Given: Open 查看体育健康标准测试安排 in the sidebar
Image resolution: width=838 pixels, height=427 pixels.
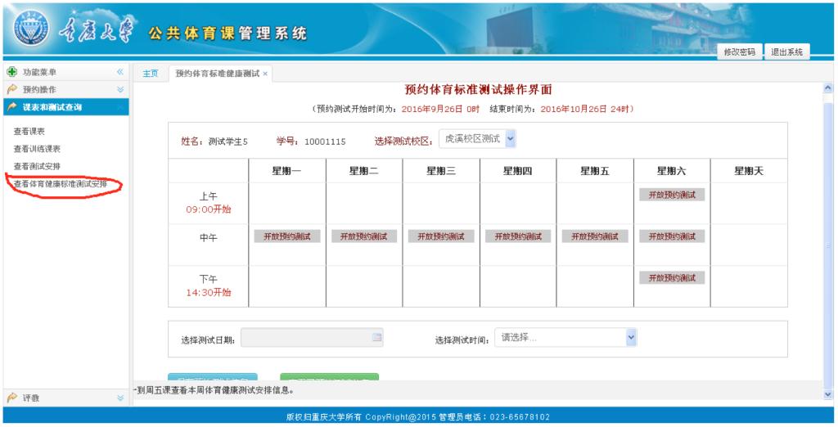Looking at the screenshot, I should (x=61, y=184).
